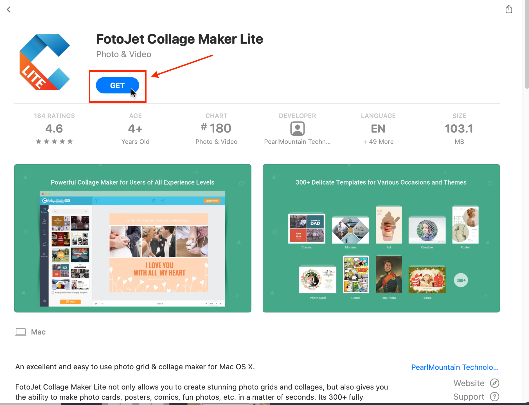529x405 pixels.
Task: Click the GET button to download
Action: [118, 85]
